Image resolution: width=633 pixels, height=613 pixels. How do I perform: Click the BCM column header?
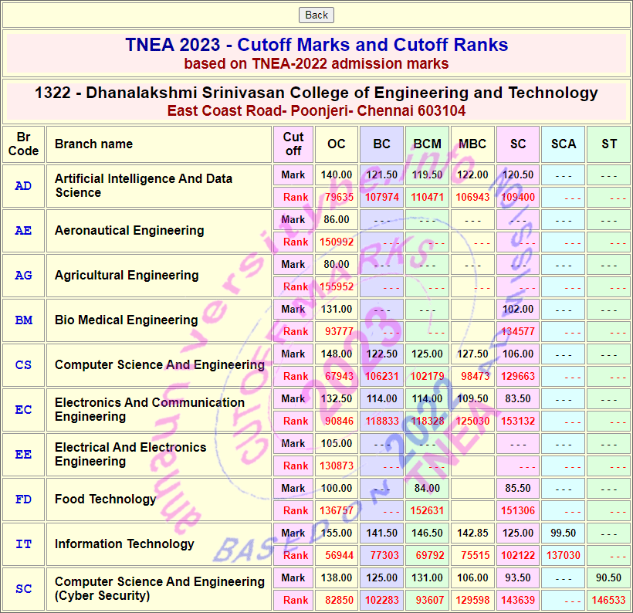427,144
